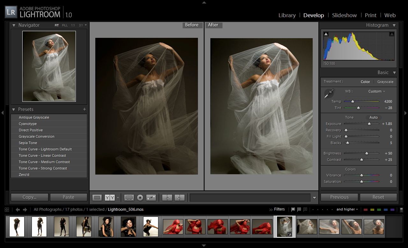
Task: Copy After settings using right-arrow icon
Action: coord(167,197)
